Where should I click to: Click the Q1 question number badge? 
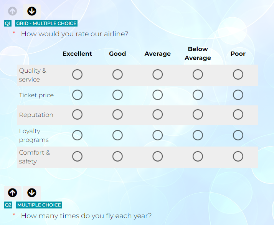pos(8,23)
